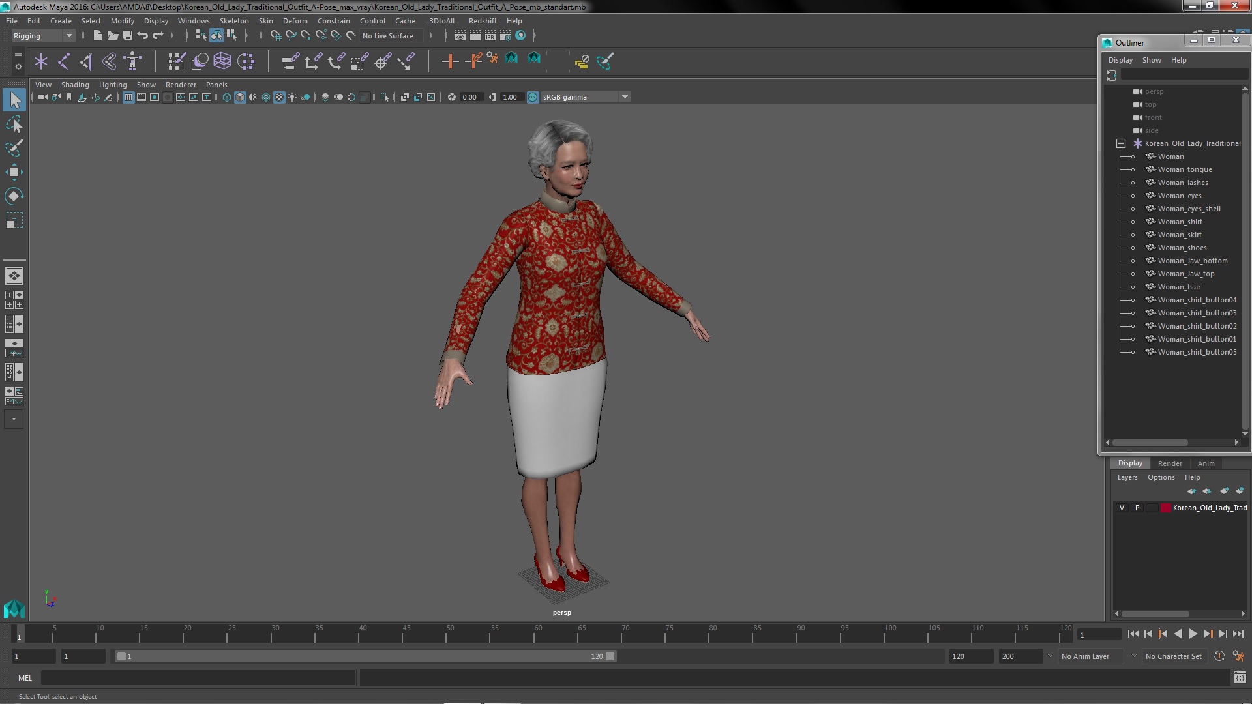Click the MEL command input field
This screenshot has width=1252, height=704.
tap(198, 678)
